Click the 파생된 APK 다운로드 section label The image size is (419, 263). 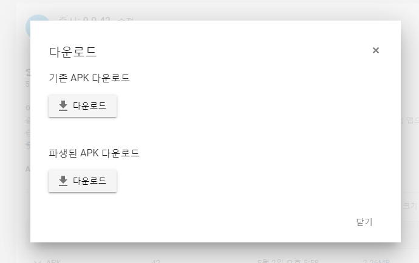[94, 153]
